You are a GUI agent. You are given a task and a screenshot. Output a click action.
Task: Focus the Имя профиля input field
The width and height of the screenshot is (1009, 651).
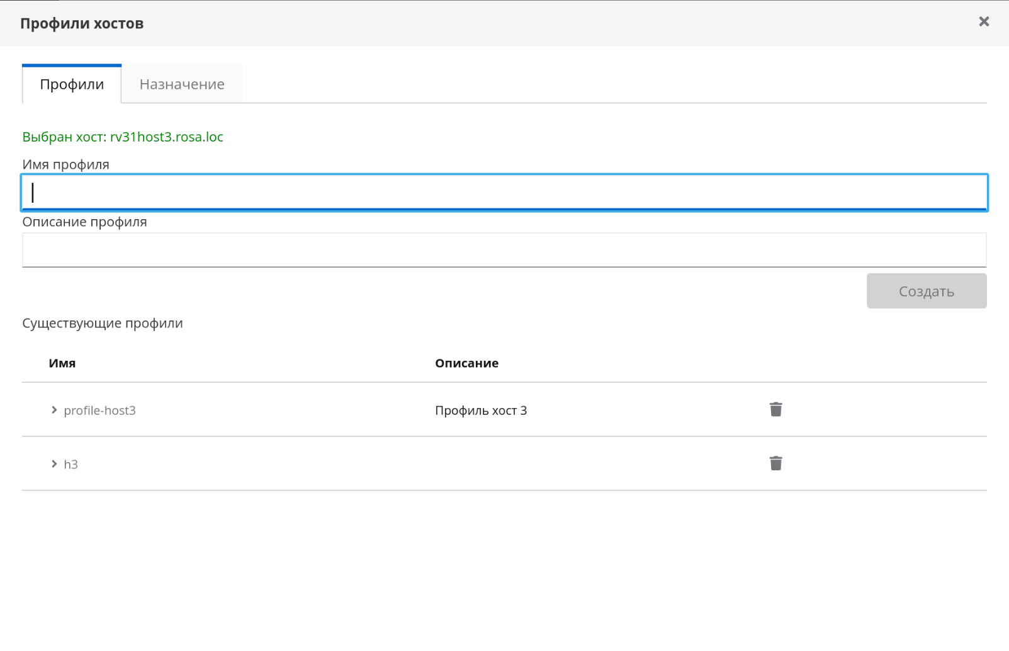(x=504, y=192)
